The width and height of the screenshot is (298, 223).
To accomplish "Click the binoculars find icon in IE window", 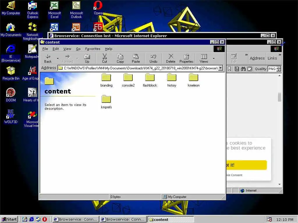I will pos(243,69).
